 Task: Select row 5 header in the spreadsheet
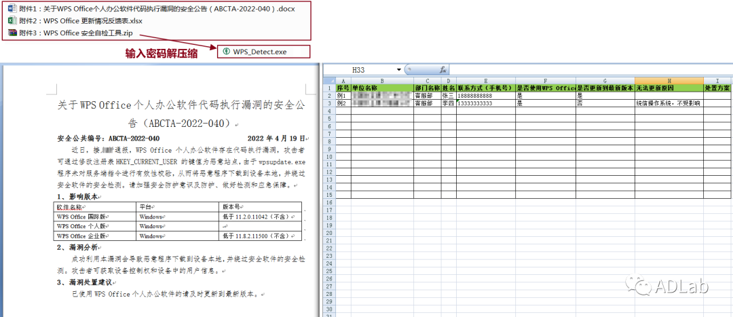[x=329, y=119]
